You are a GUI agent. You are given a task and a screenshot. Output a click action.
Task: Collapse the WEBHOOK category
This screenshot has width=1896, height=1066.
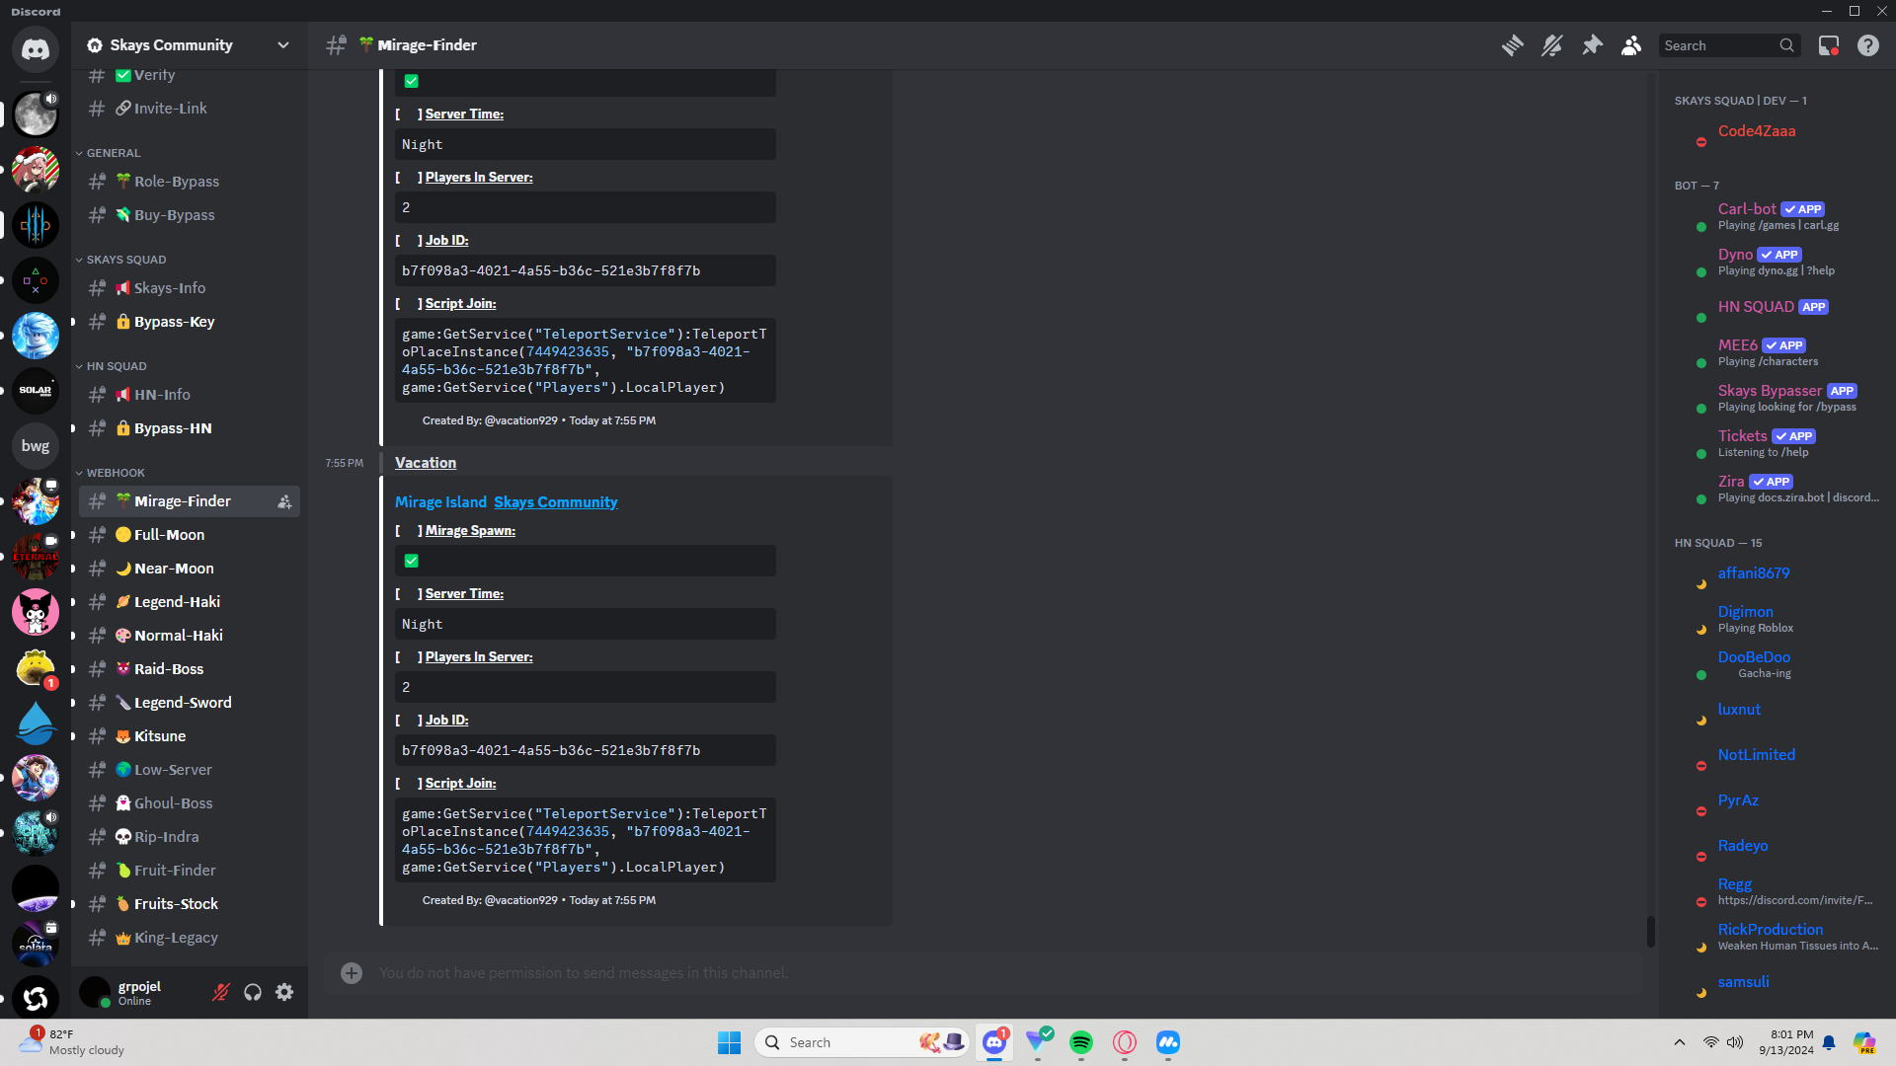[116, 473]
